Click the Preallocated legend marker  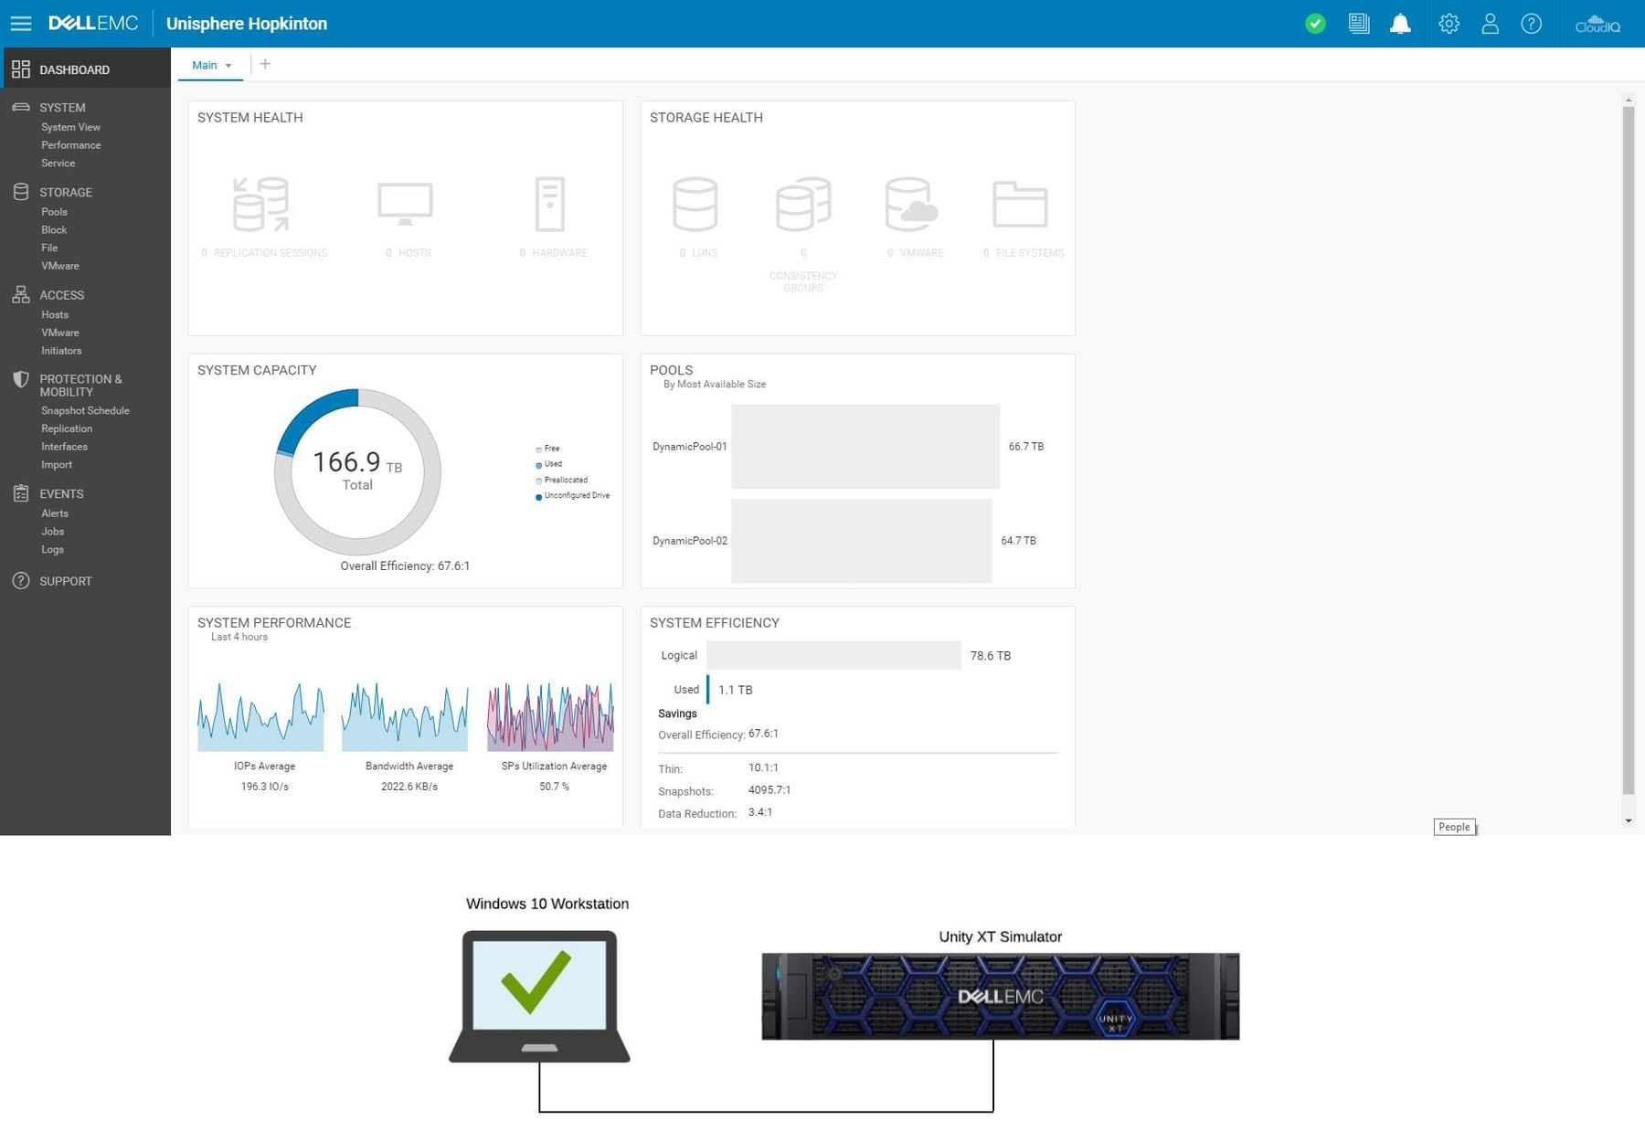[x=538, y=481]
